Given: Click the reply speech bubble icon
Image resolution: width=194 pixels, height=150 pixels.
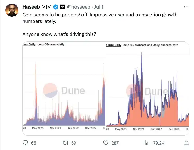Looking at the screenshot, I should tap(25, 143).
